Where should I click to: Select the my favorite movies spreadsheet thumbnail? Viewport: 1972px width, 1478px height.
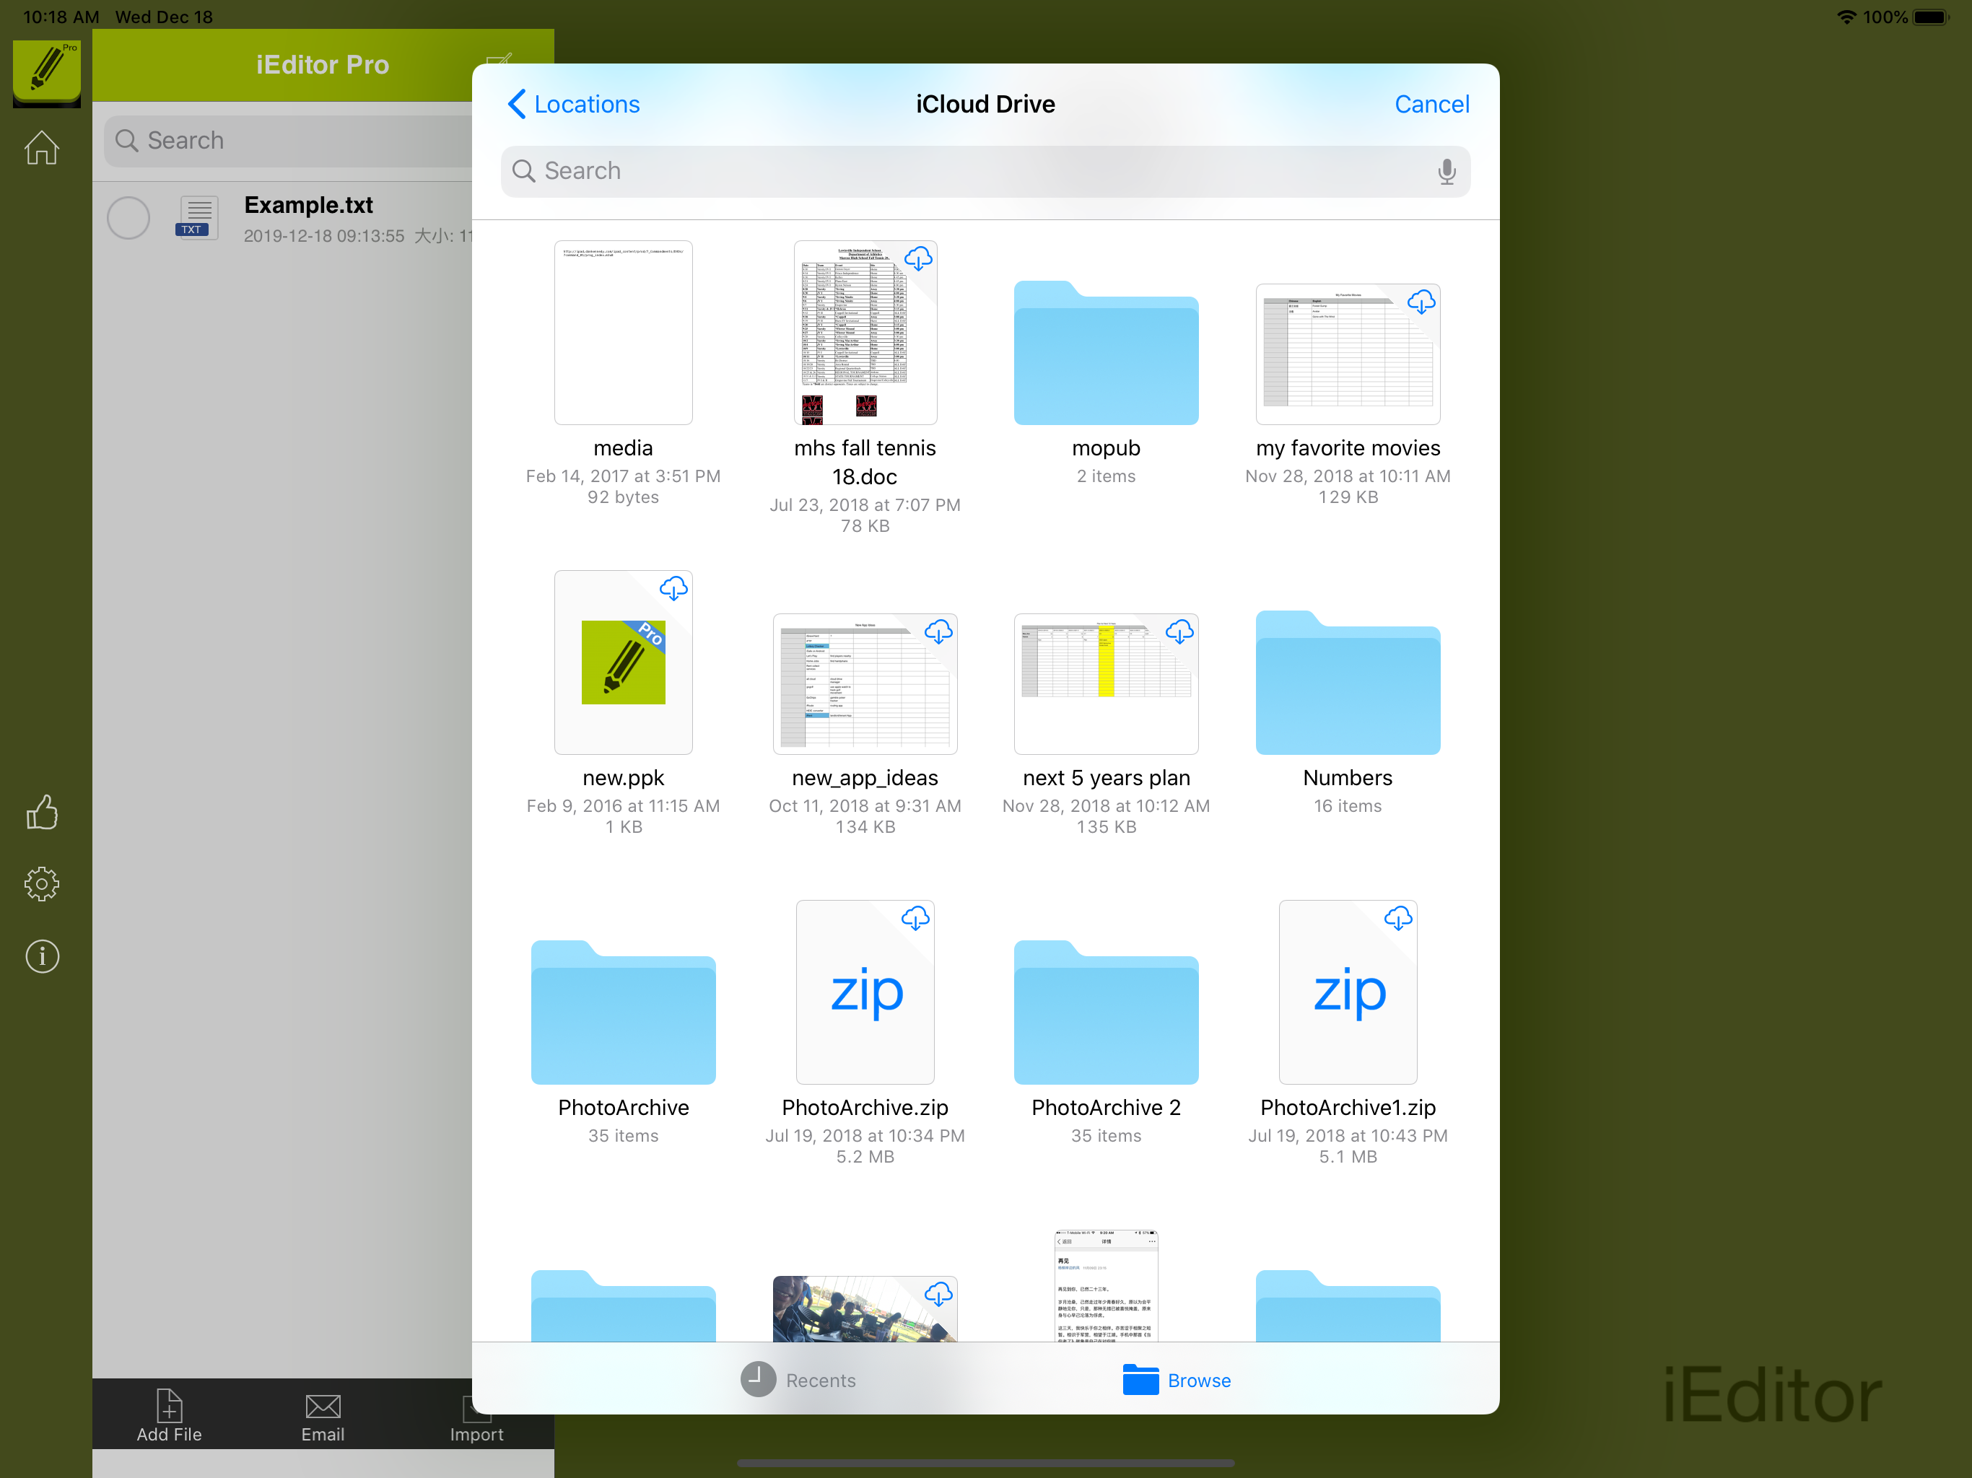pos(1347,354)
